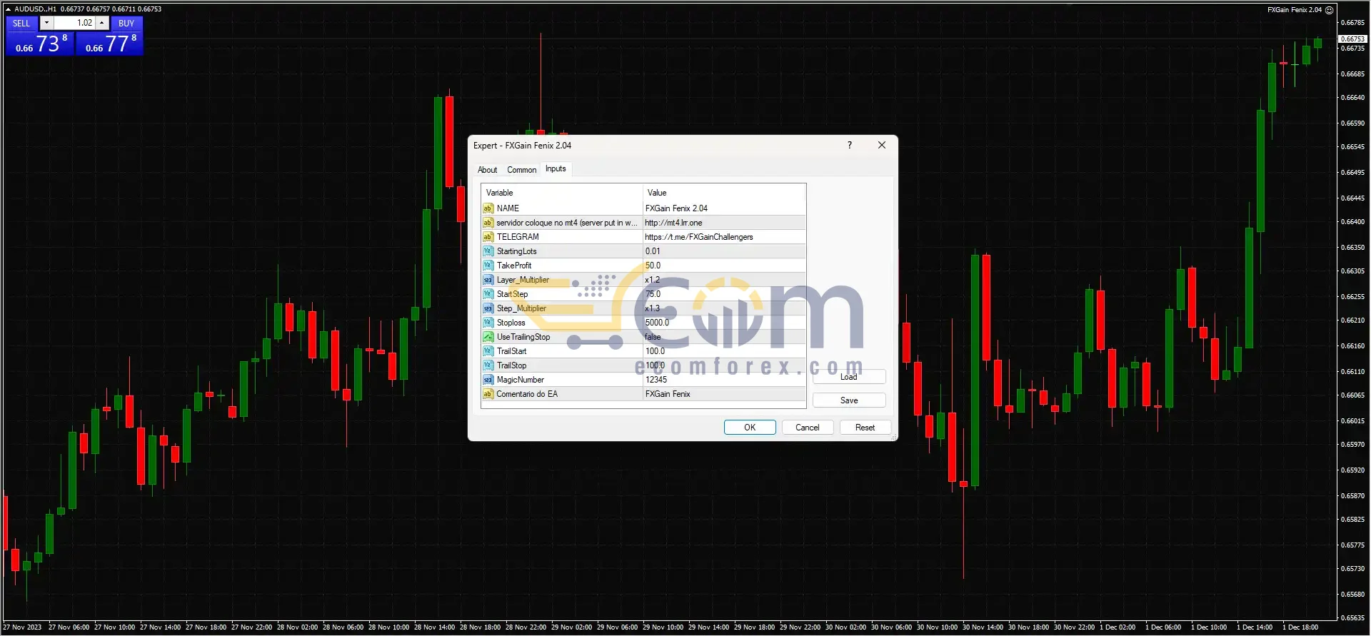Open the dialog help question mark
1371x636 pixels.
tap(849, 145)
